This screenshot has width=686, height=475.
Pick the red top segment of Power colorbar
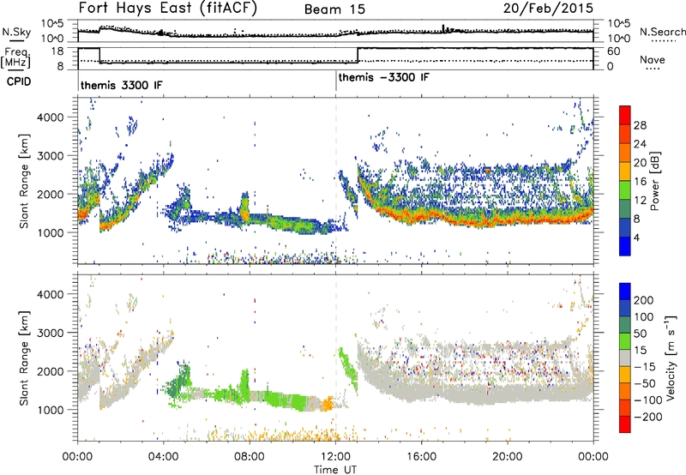click(x=625, y=116)
